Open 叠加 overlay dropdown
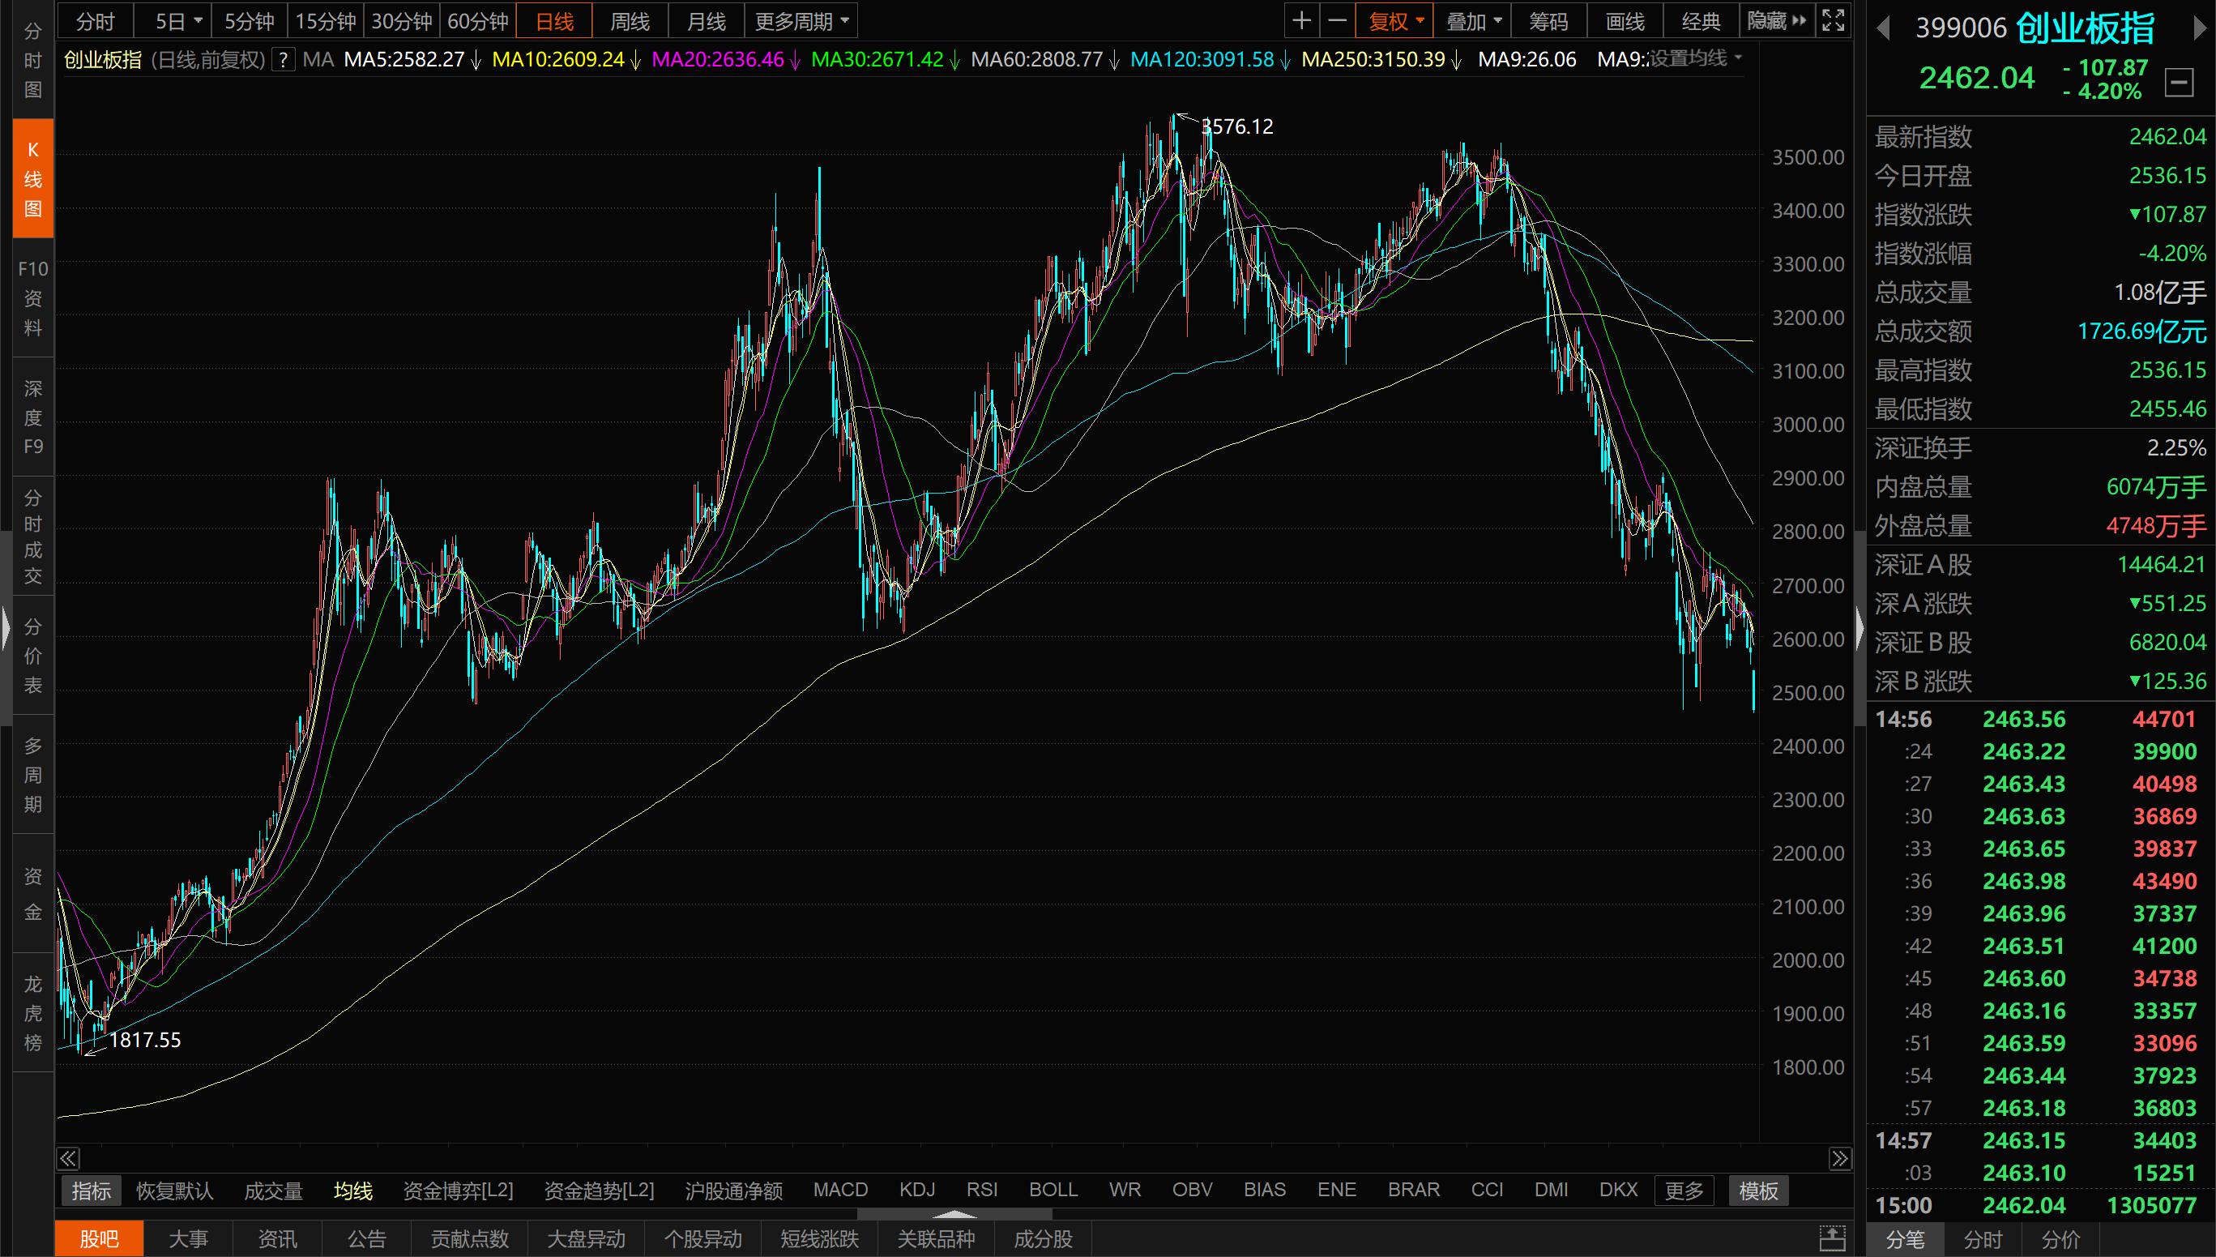This screenshot has width=2216, height=1257. point(1472,21)
